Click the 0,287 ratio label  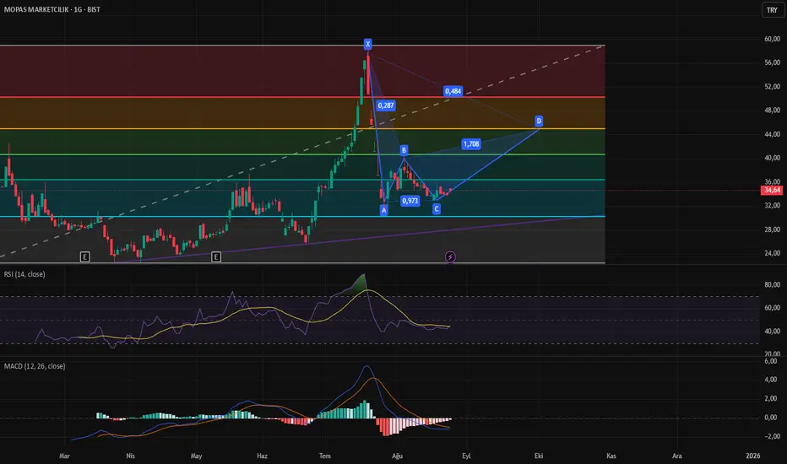point(385,105)
